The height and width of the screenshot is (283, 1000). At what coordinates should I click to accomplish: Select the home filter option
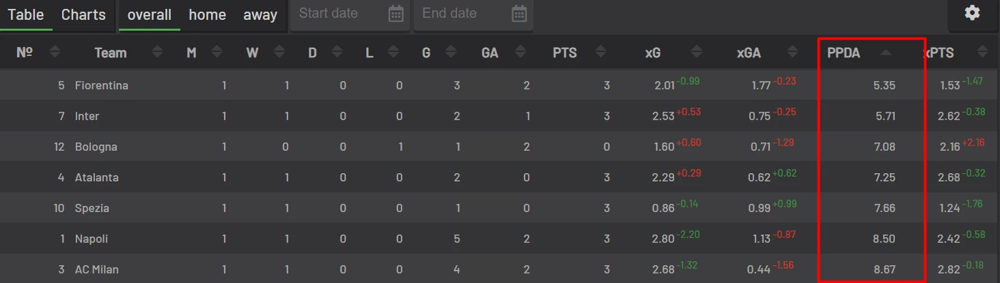pos(208,14)
